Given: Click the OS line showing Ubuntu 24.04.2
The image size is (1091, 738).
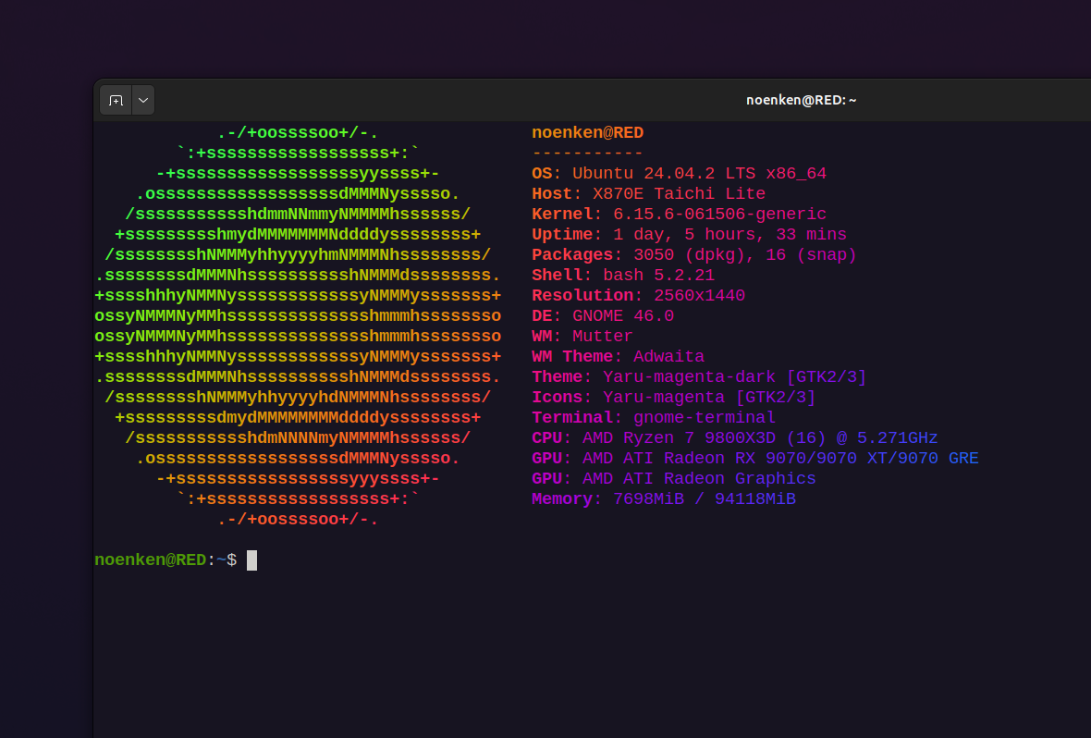Looking at the screenshot, I should click(x=679, y=174).
